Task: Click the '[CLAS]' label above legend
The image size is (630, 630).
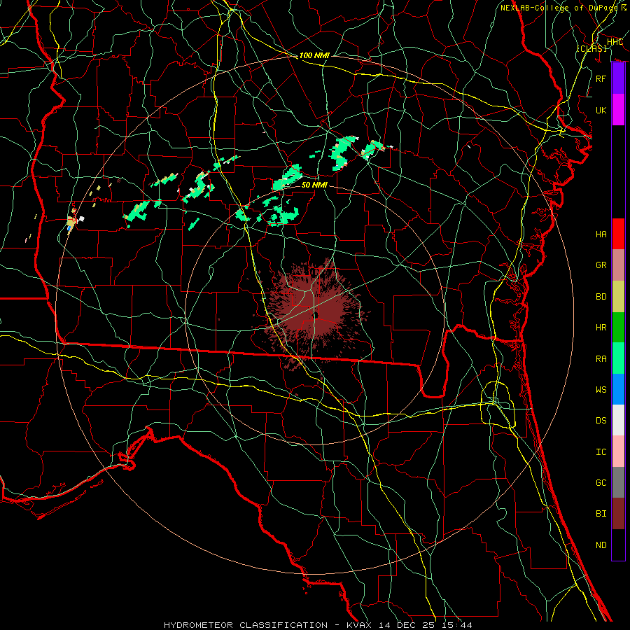Action: pos(591,48)
